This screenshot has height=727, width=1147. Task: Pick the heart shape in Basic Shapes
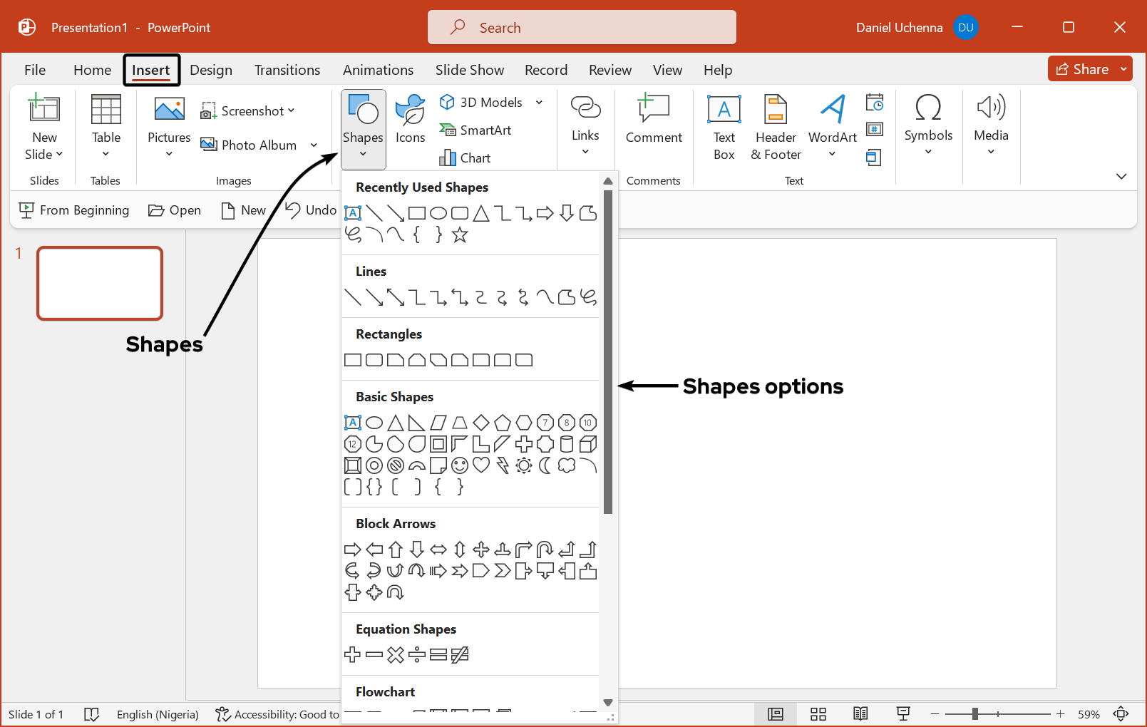click(481, 465)
